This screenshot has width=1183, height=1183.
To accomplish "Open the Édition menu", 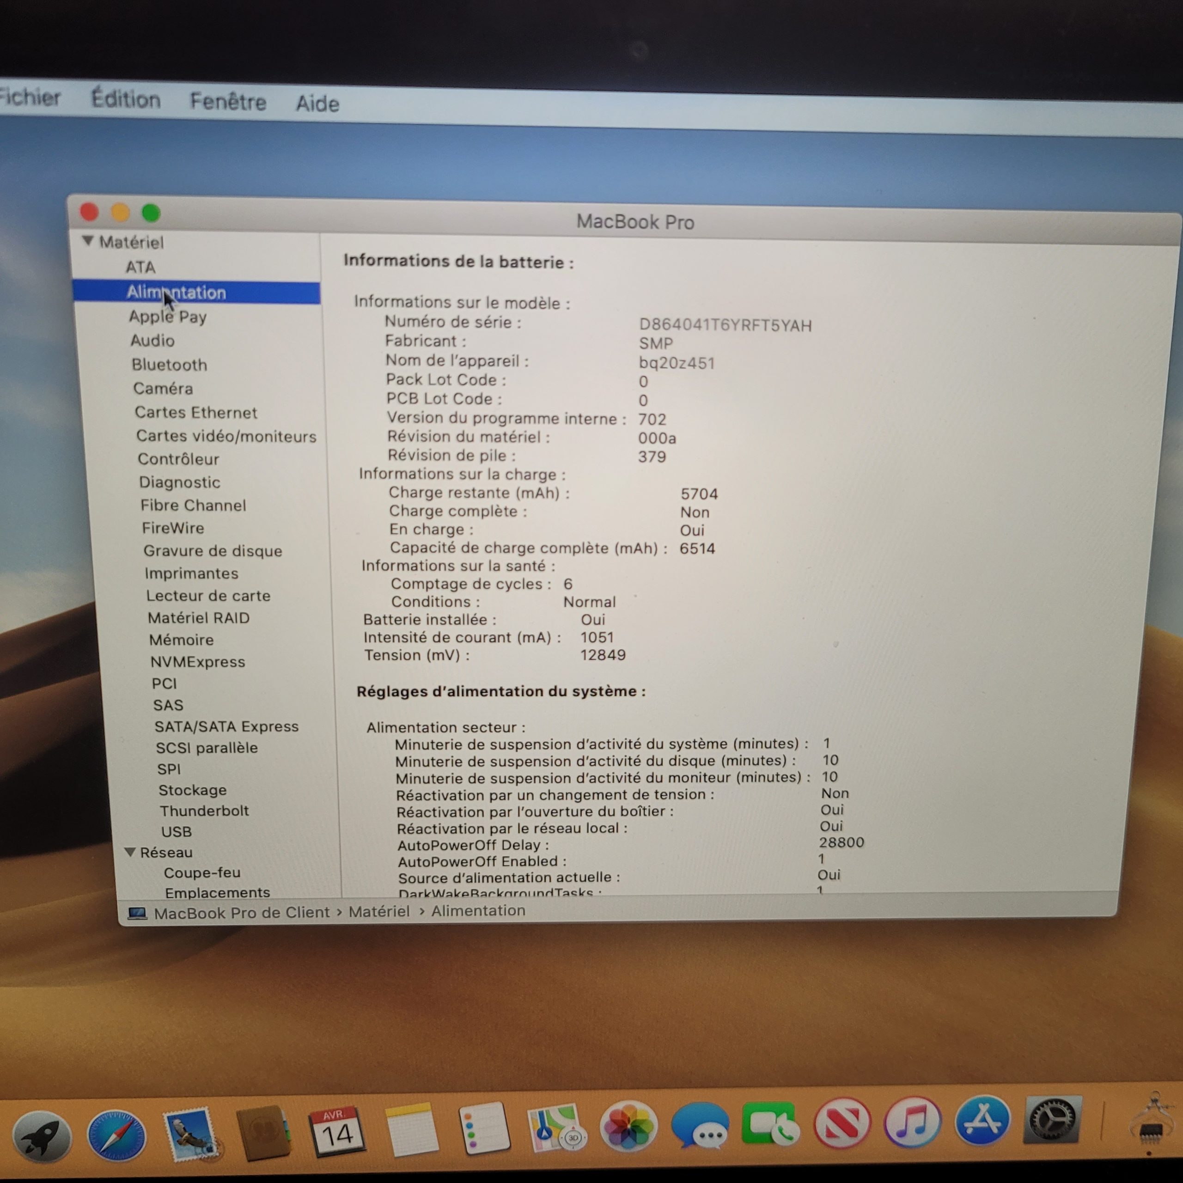I will 126,99.
